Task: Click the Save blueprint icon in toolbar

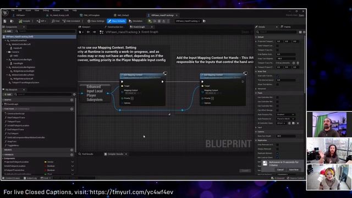Action: tap(5, 21)
